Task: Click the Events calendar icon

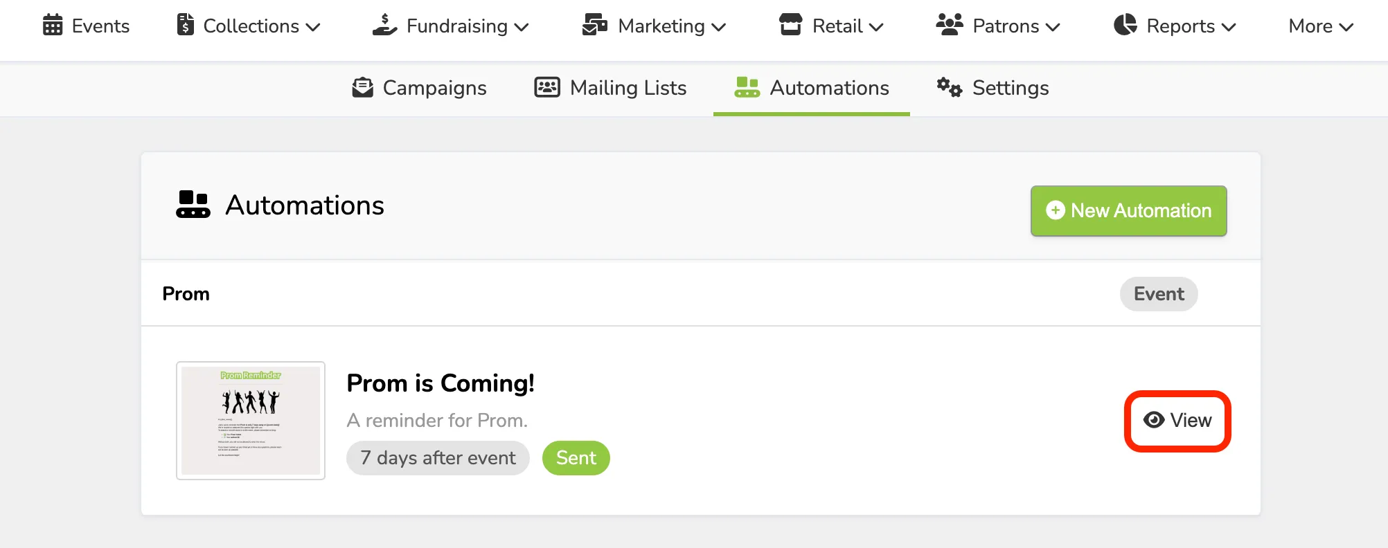Action: pos(53,26)
